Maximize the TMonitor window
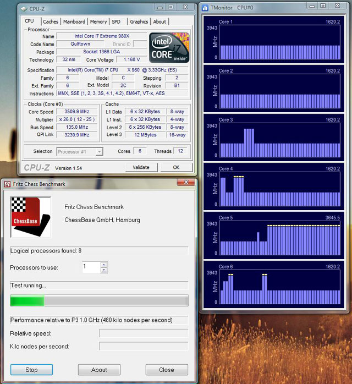This screenshot has width=352, height=384. [x=323, y=6]
